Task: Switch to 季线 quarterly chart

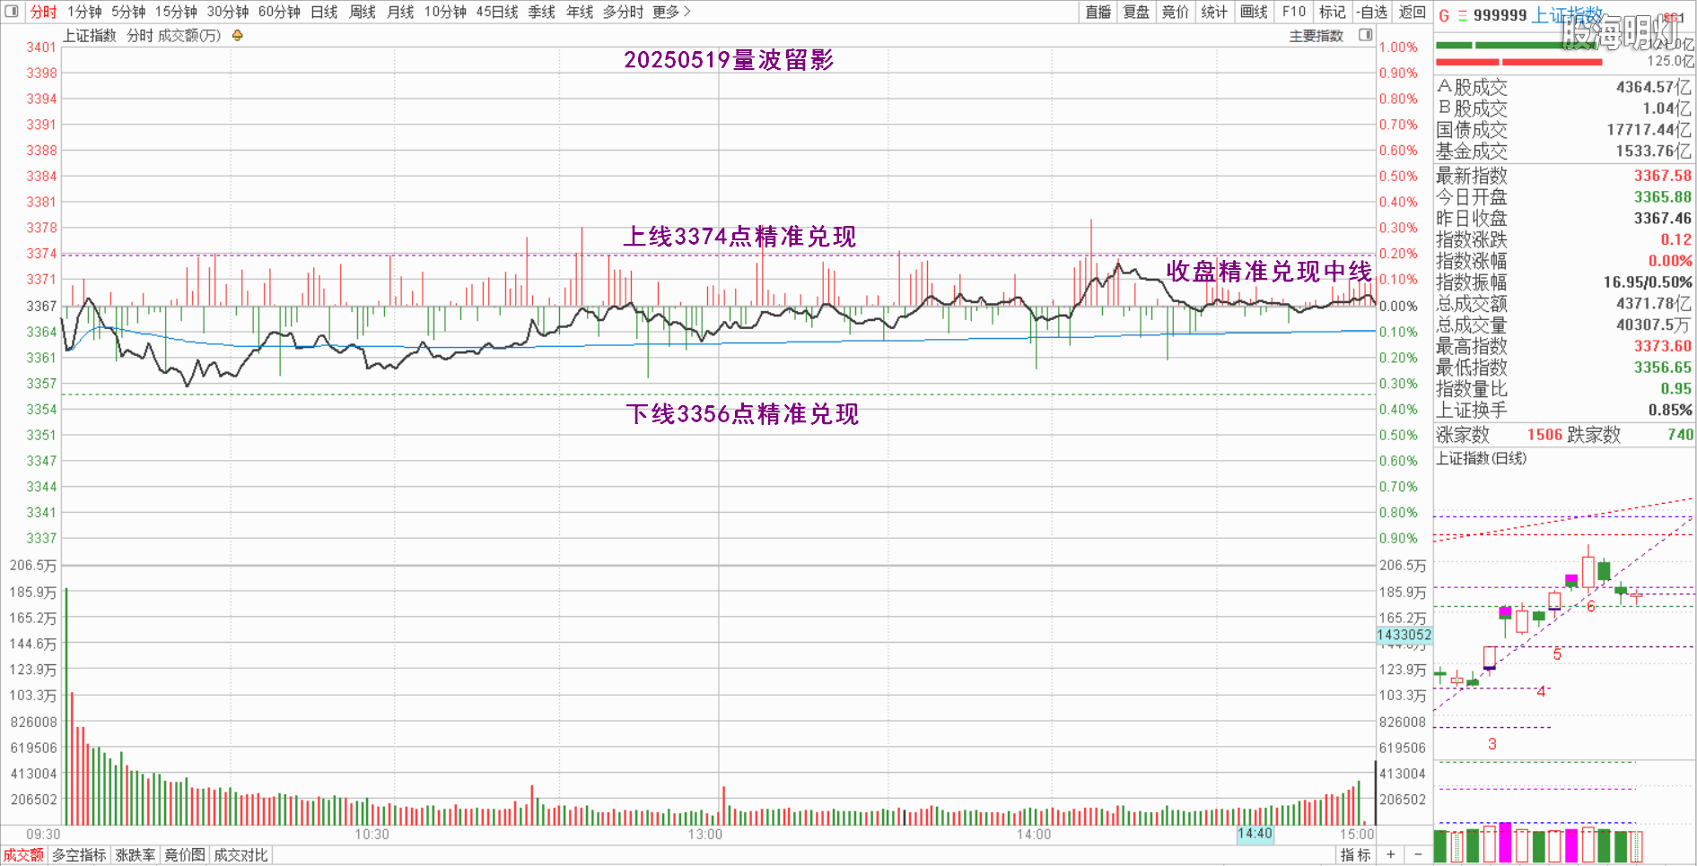Action: click(x=542, y=12)
